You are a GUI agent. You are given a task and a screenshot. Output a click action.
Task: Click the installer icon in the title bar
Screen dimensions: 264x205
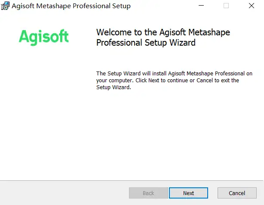tap(5, 6)
